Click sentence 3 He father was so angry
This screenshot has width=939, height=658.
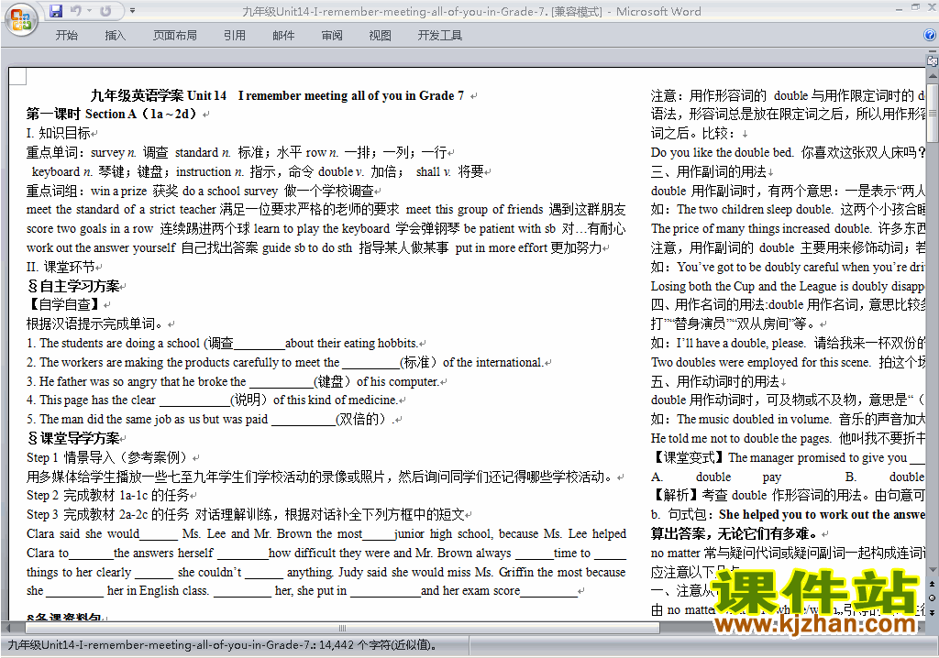tap(233, 381)
